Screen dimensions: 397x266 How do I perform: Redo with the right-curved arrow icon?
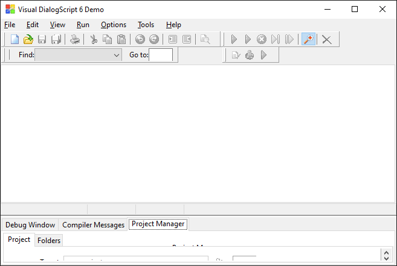coord(154,39)
